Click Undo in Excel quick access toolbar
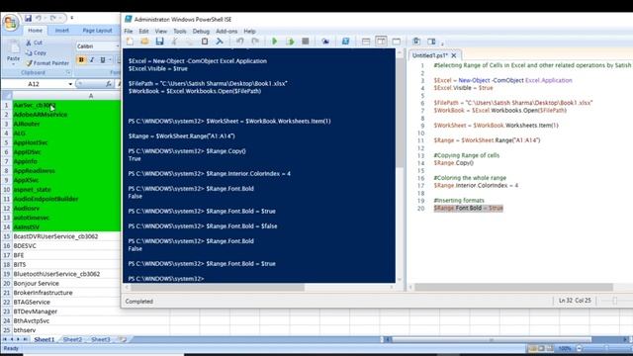This screenshot has width=633, height=356. tap(39, 18)
